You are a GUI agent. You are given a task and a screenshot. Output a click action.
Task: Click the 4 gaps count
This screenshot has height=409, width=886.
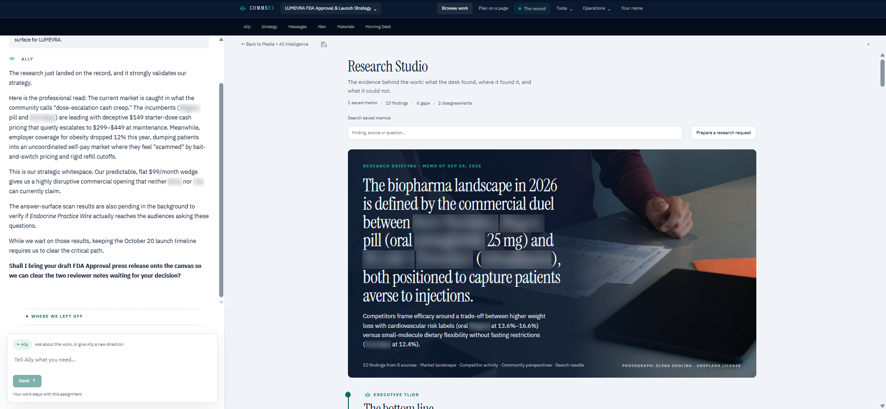click(x=423, y=103)
